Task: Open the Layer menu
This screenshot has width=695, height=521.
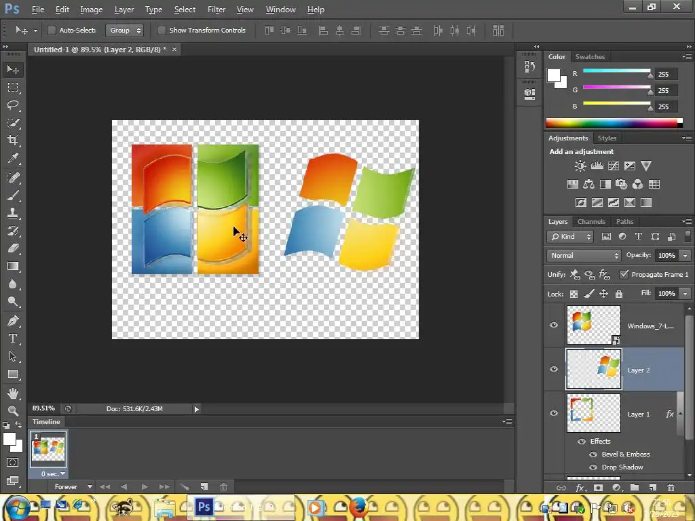Action: [124, 9]
